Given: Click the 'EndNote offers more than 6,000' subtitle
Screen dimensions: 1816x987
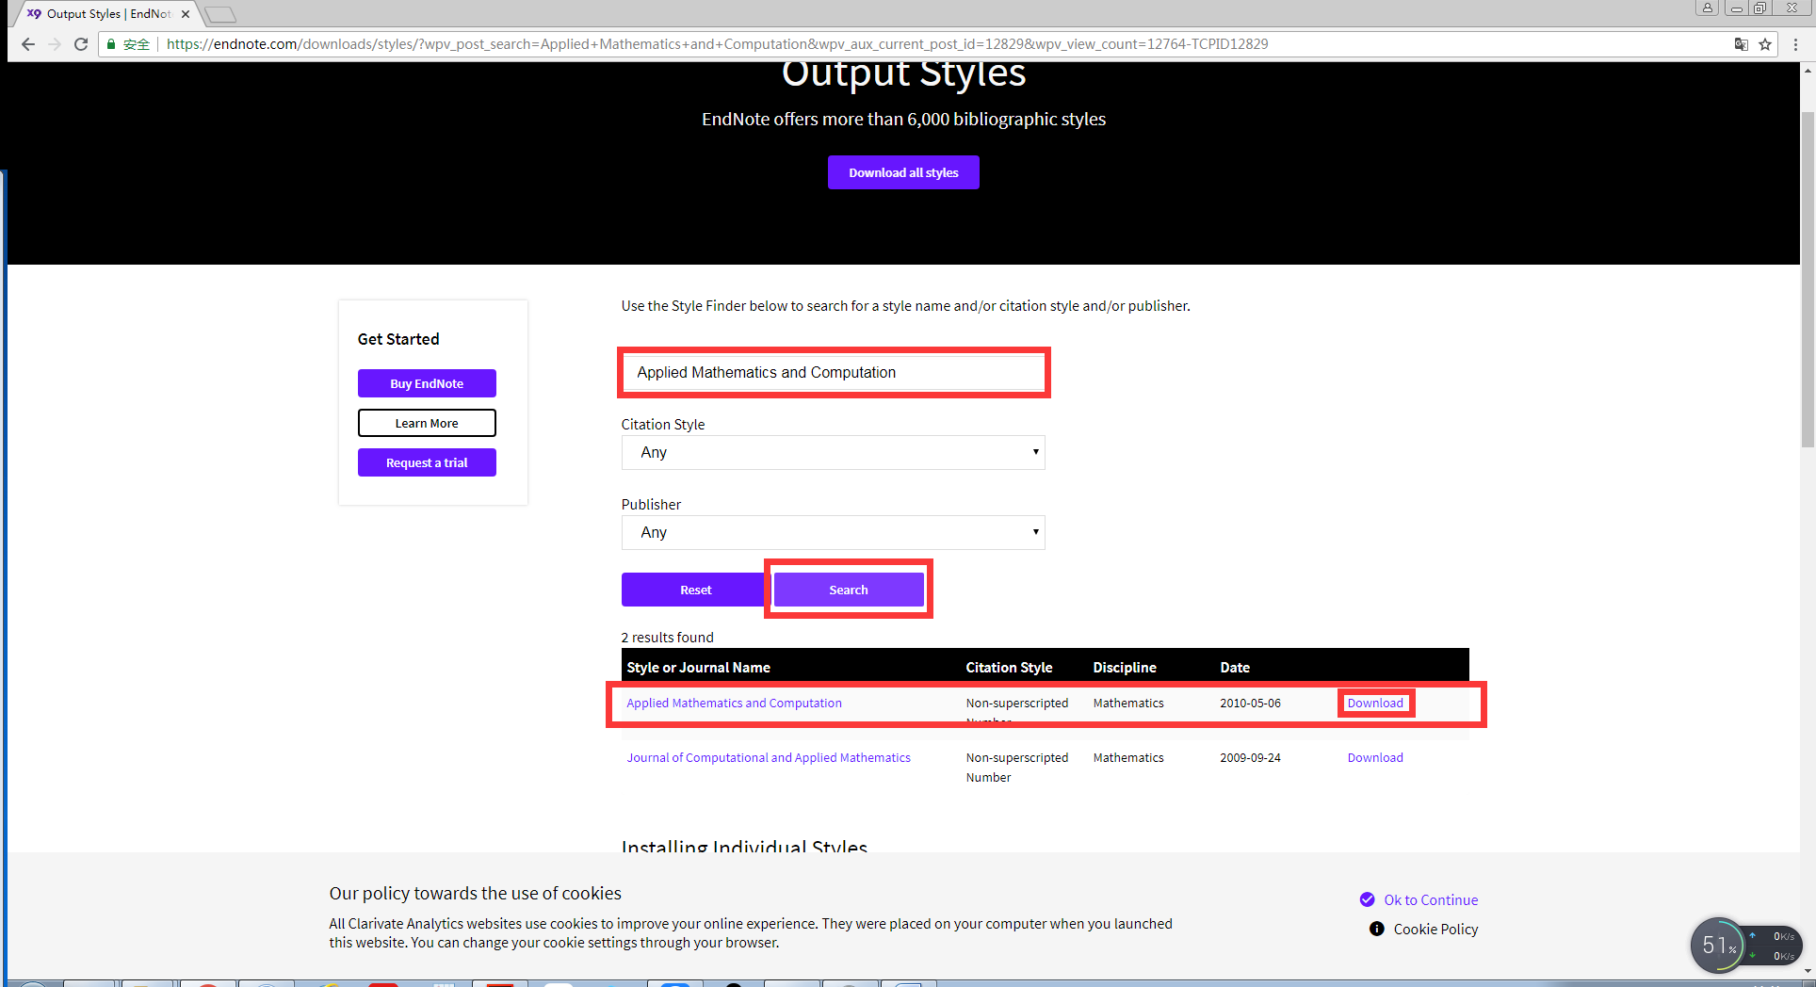Looking at the screenshot, I should tap(903, 119).
